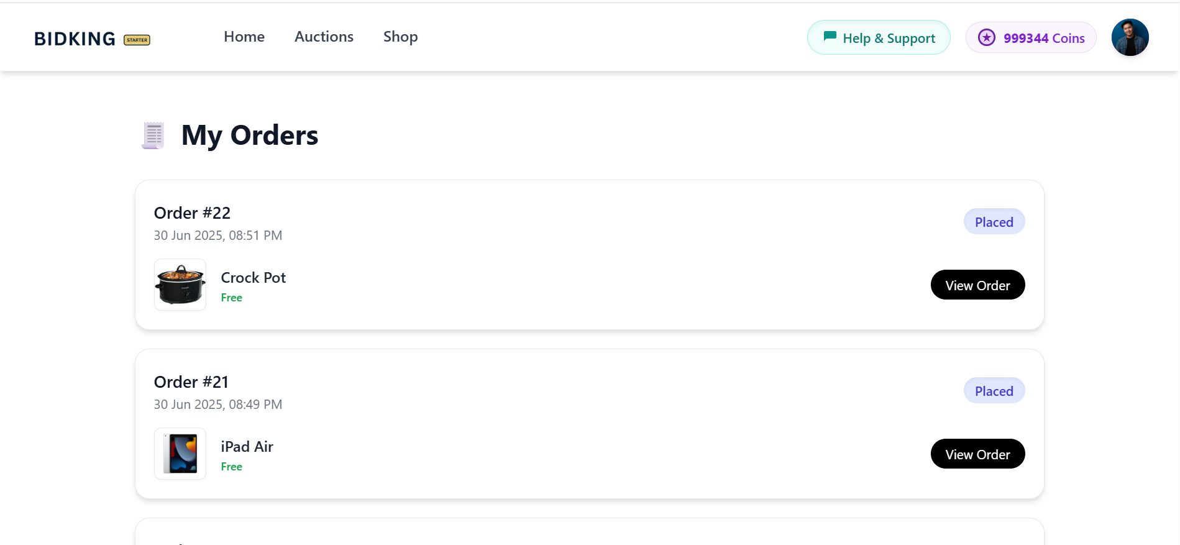Image resolution: width=1180 pixels, height=545 pixels.
Task: Select the iPad Air item name
Action: pyautogui.click(x=247, y=447)
